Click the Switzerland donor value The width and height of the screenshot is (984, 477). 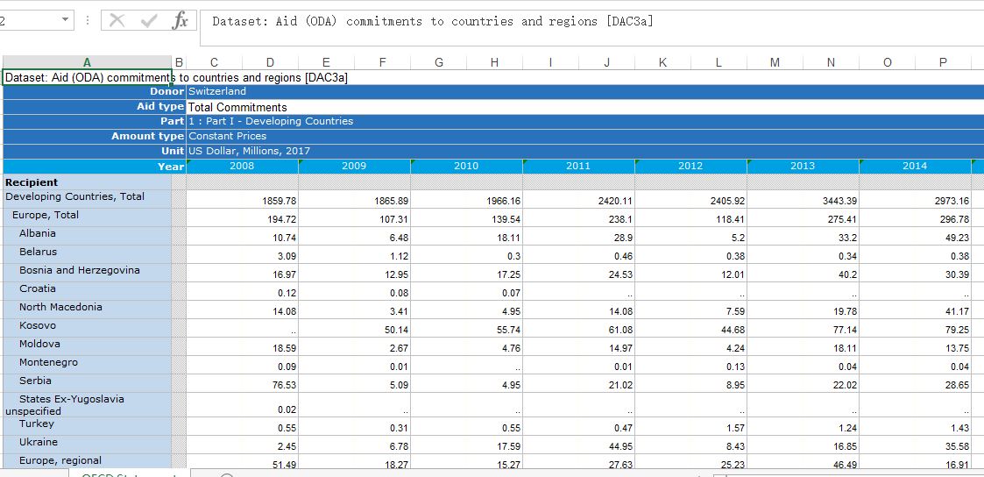(217, 92)
